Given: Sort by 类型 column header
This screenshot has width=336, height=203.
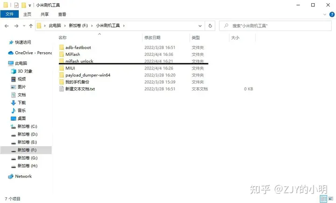Looking at the screenshot, I should point(196,38).
